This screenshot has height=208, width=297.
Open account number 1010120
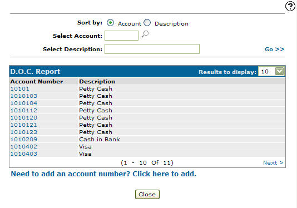[x=24, y=118]
